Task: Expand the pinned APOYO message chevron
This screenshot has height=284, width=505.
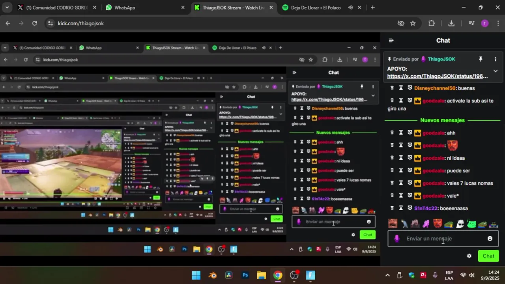Action: point(496,71)
